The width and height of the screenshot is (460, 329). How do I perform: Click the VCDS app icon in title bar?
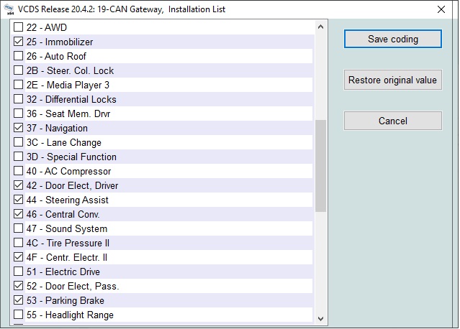click(9, 9)
